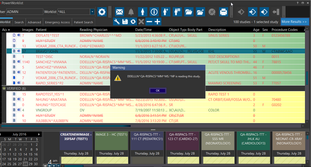
Task: Collapse the VERIFIED group
Action: 4,89
